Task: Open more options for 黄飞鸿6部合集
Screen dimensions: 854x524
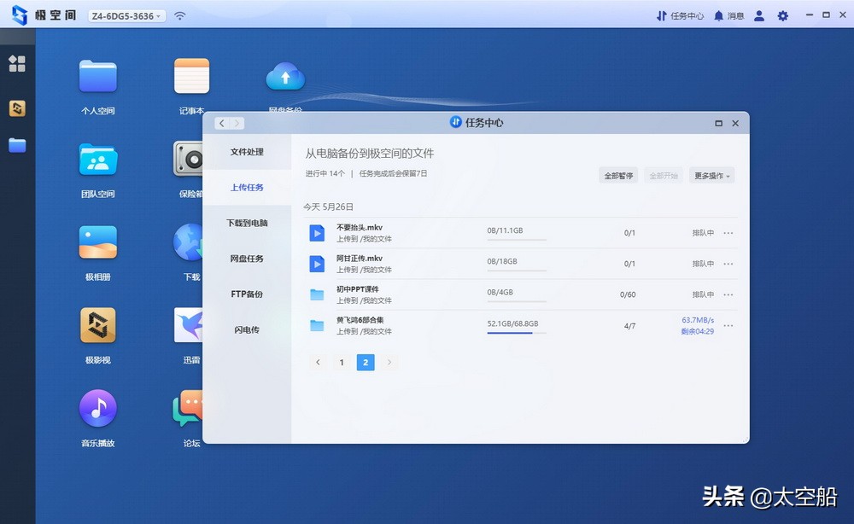Action: [x=728, y=326]
